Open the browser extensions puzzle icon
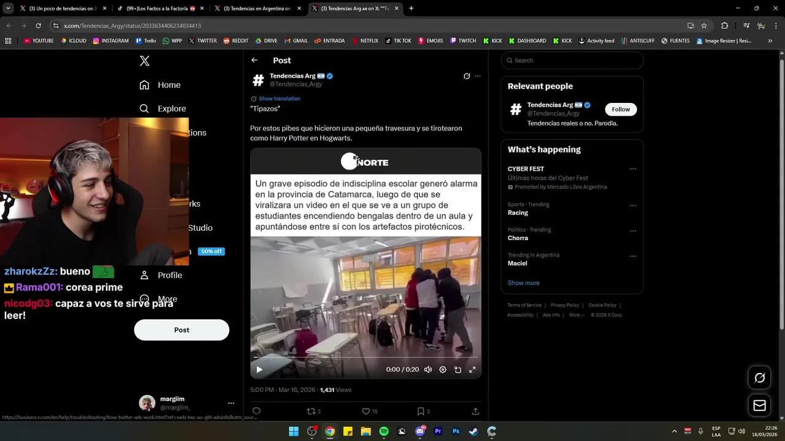This screenshot has width=785, height=441. [x=724, y=26]
